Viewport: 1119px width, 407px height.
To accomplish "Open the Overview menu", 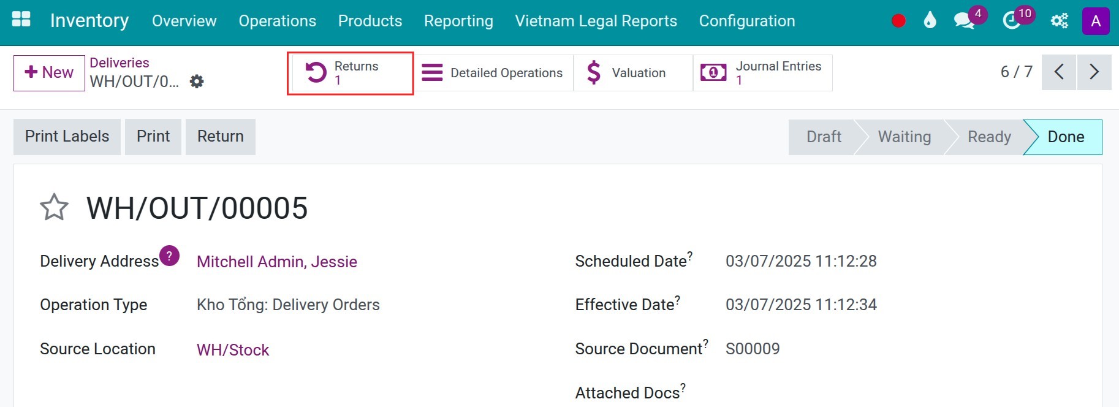I will (x=184, y=21).
